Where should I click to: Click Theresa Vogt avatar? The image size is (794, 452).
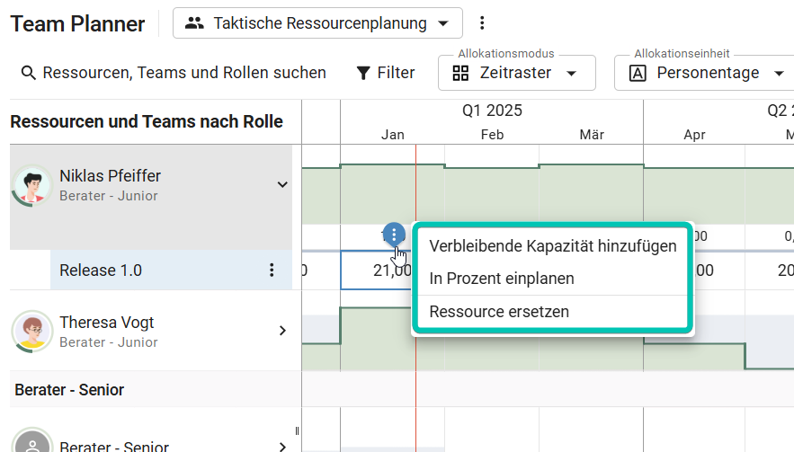31,331
